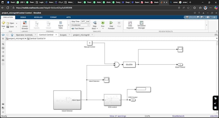Switch to the APPS ribbon tab

pyautogui.click(x=68, y=17)
